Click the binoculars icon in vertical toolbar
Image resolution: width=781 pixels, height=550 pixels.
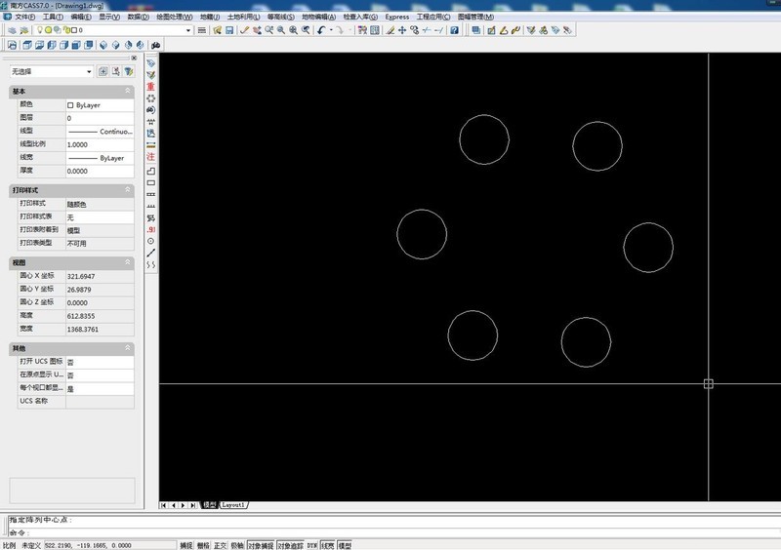pyautogui.click(x=151, y=109)
